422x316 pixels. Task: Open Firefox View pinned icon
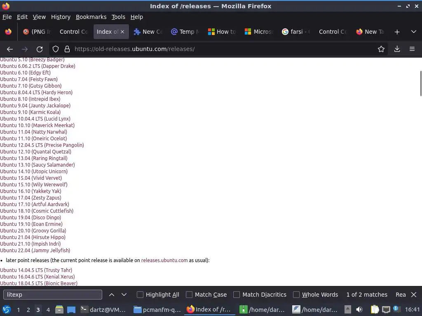pos(8,32)
